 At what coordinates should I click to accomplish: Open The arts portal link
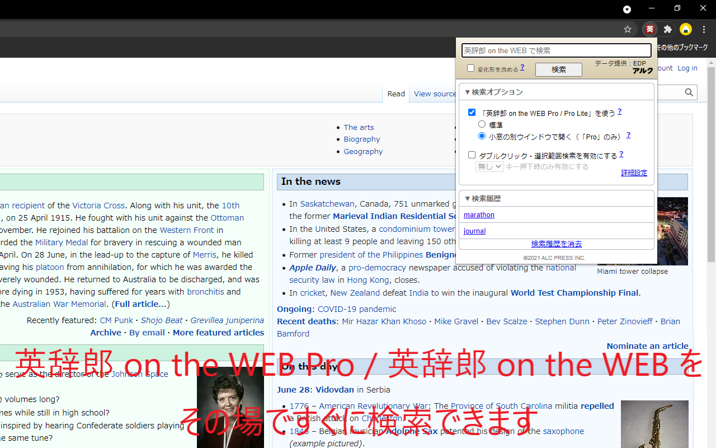tap(359, 127)
